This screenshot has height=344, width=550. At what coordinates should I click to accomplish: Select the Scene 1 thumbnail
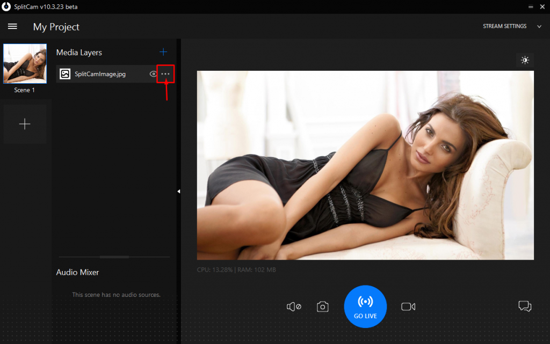[25, 64]
